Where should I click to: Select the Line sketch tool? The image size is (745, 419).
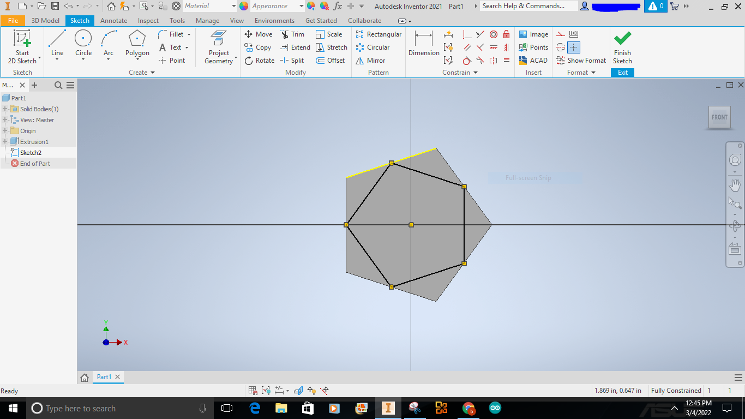[x=57, y=44]
